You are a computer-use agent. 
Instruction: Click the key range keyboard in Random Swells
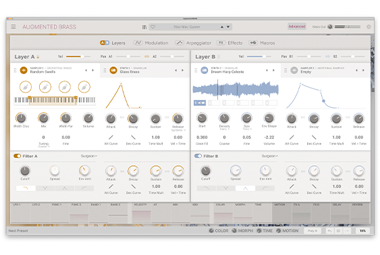[55, 101]
